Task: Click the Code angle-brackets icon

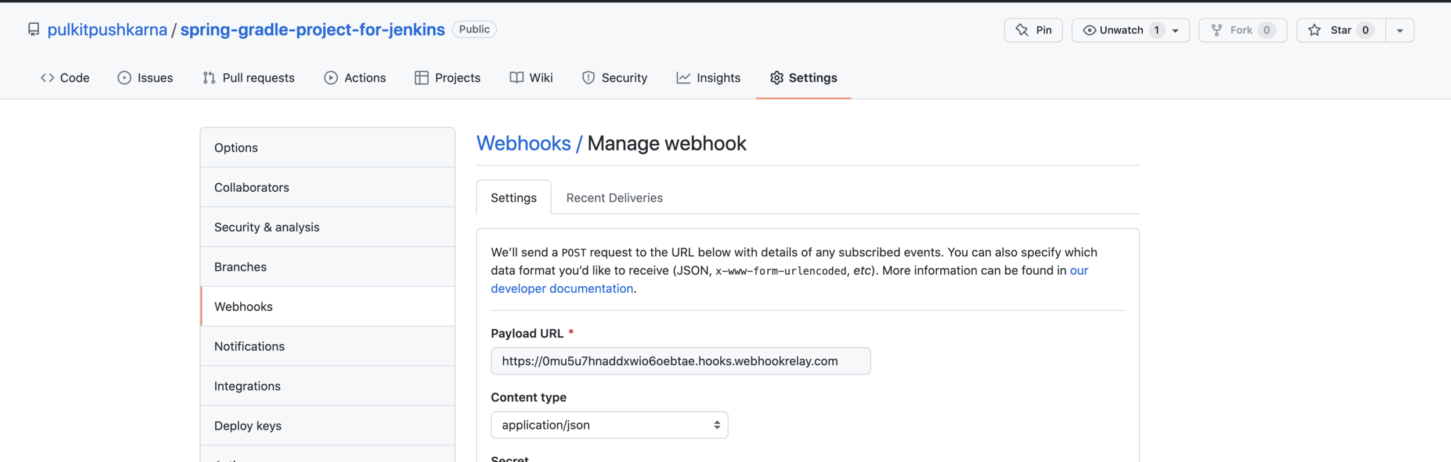Action: [48, 78]
